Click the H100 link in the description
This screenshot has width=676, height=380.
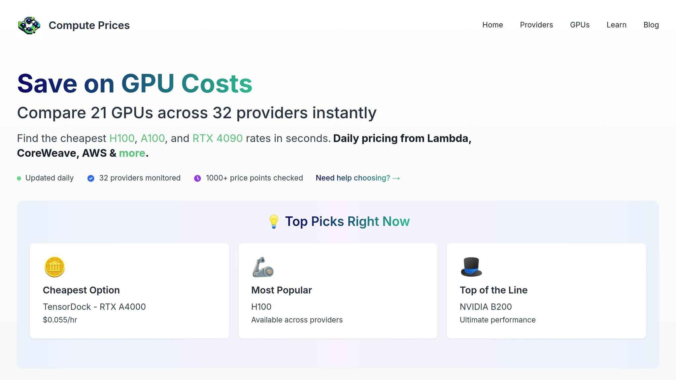(122, 138)
